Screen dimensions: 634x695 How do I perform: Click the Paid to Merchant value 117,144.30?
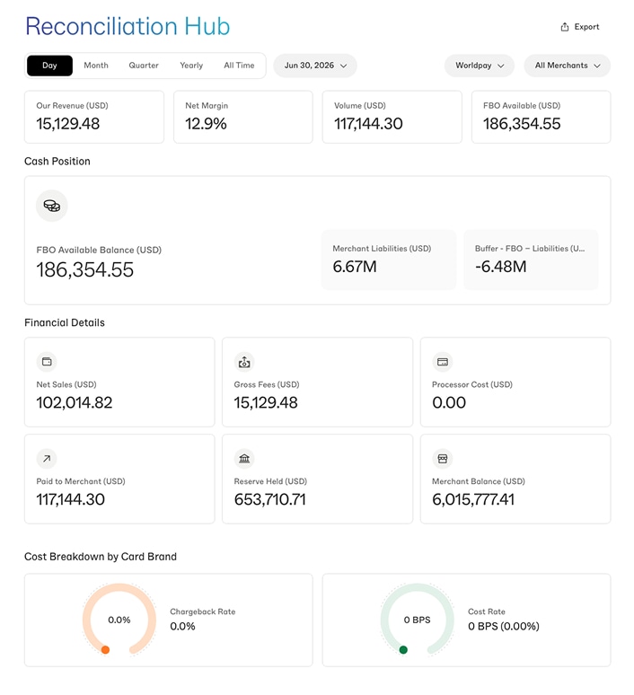[70, 499]
